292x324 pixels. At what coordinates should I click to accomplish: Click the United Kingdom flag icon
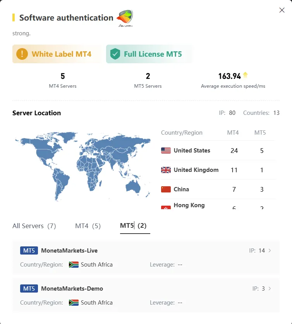[166, 170]
